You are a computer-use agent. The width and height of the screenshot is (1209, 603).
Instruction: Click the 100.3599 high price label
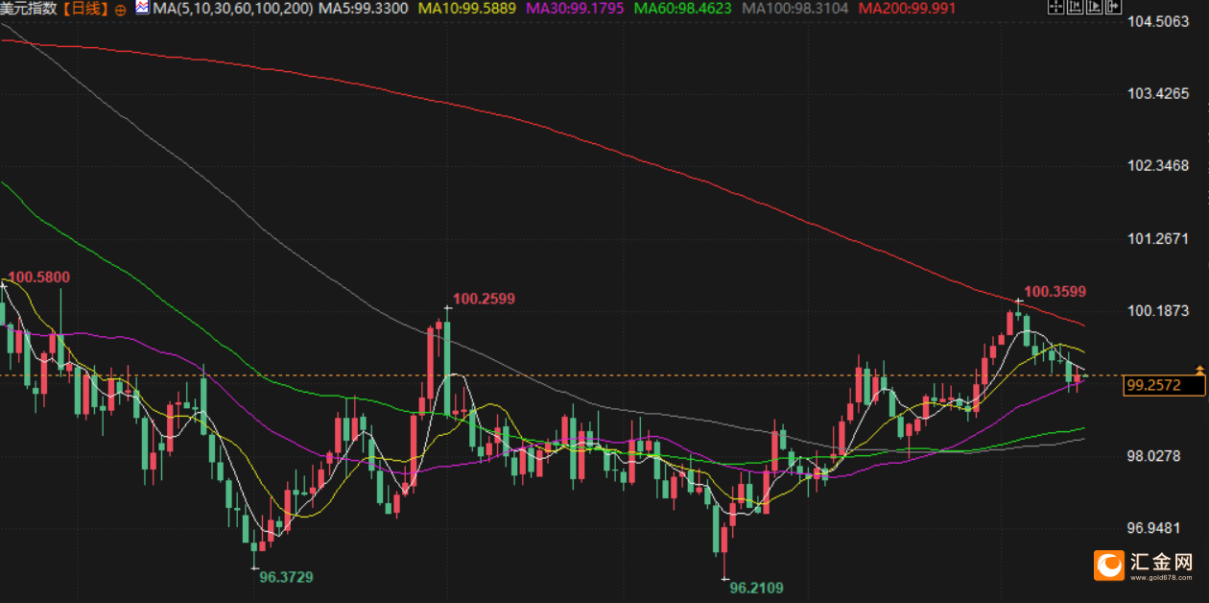(x=1055, y=291)
